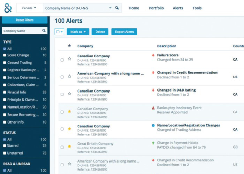Image resolution: width=244 pixels, height=174 pixels.
Task: Star the Failure Score alert row
Action: tap(69, 59)
